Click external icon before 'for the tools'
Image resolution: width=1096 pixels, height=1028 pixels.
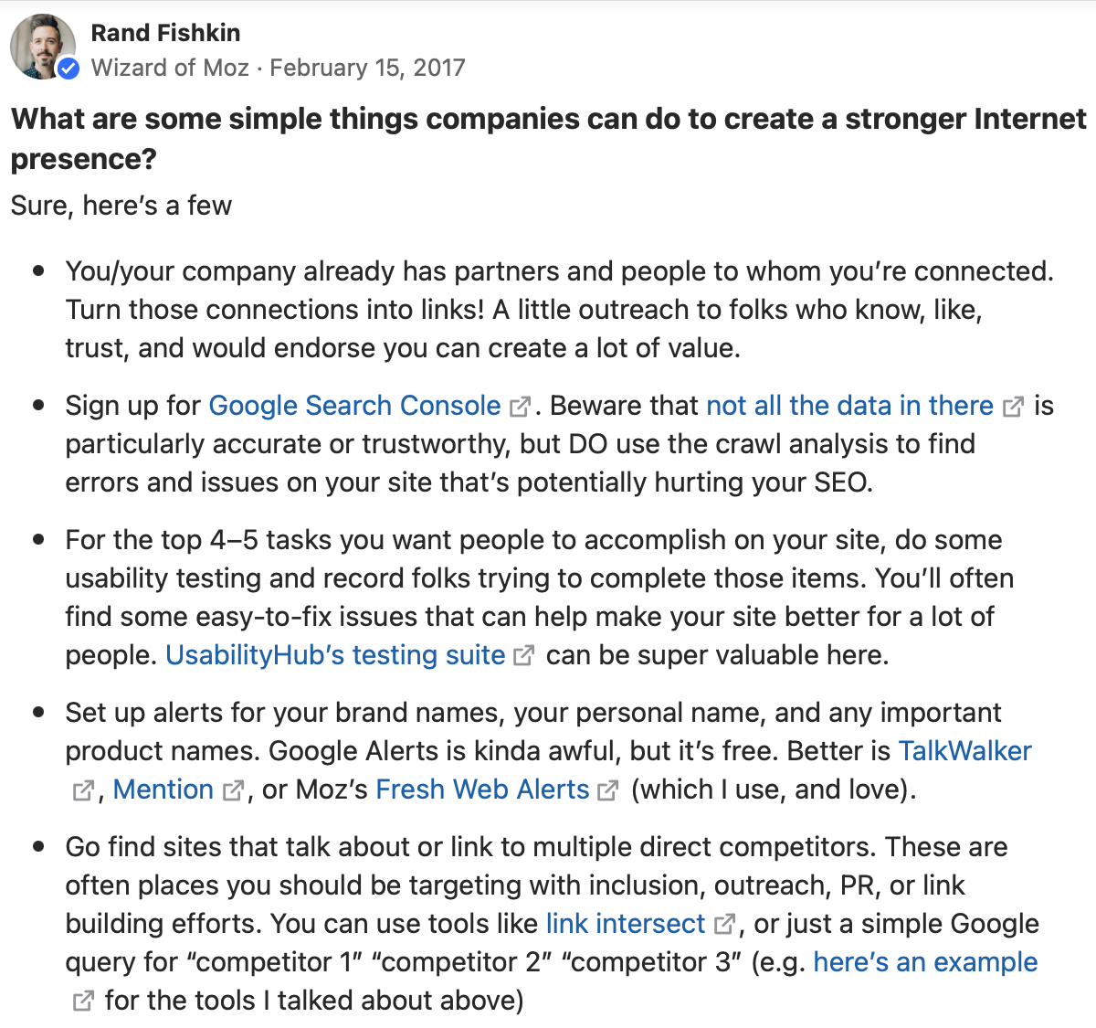[x=83, y=1002]
